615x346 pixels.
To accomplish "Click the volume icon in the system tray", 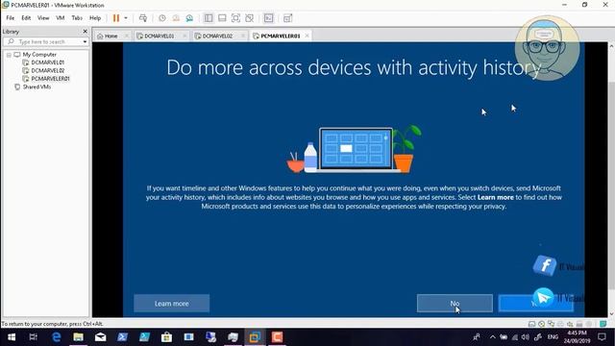I will (526, 337).
